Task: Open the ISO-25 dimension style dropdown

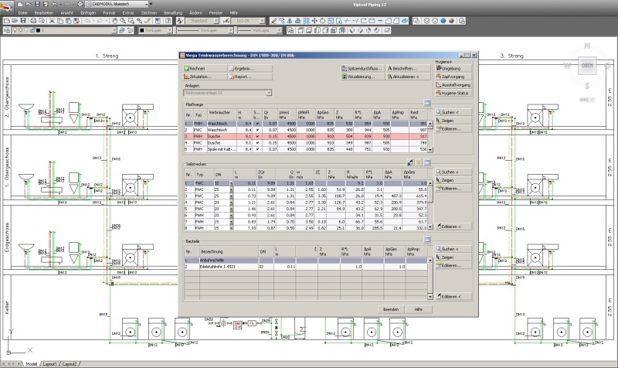Action: tap(262, 21)
